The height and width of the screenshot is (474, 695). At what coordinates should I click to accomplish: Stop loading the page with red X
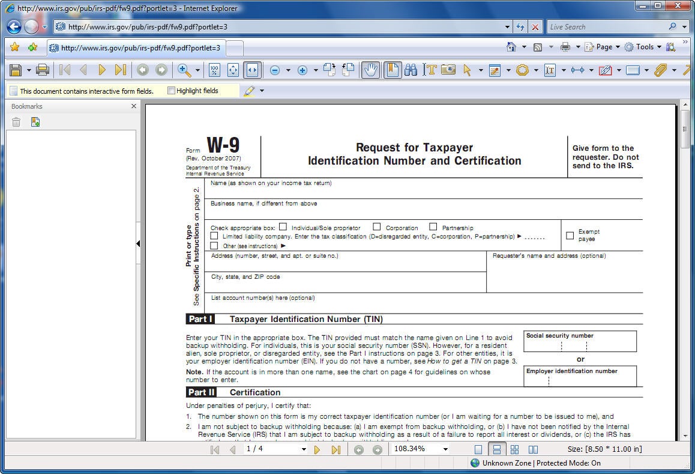[x=535, y=27]
